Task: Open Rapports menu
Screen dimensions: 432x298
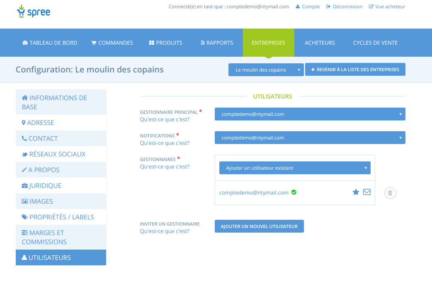Action: tap(217, 43)
